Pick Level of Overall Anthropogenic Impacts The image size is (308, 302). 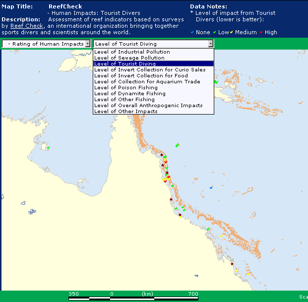(148, 106)
